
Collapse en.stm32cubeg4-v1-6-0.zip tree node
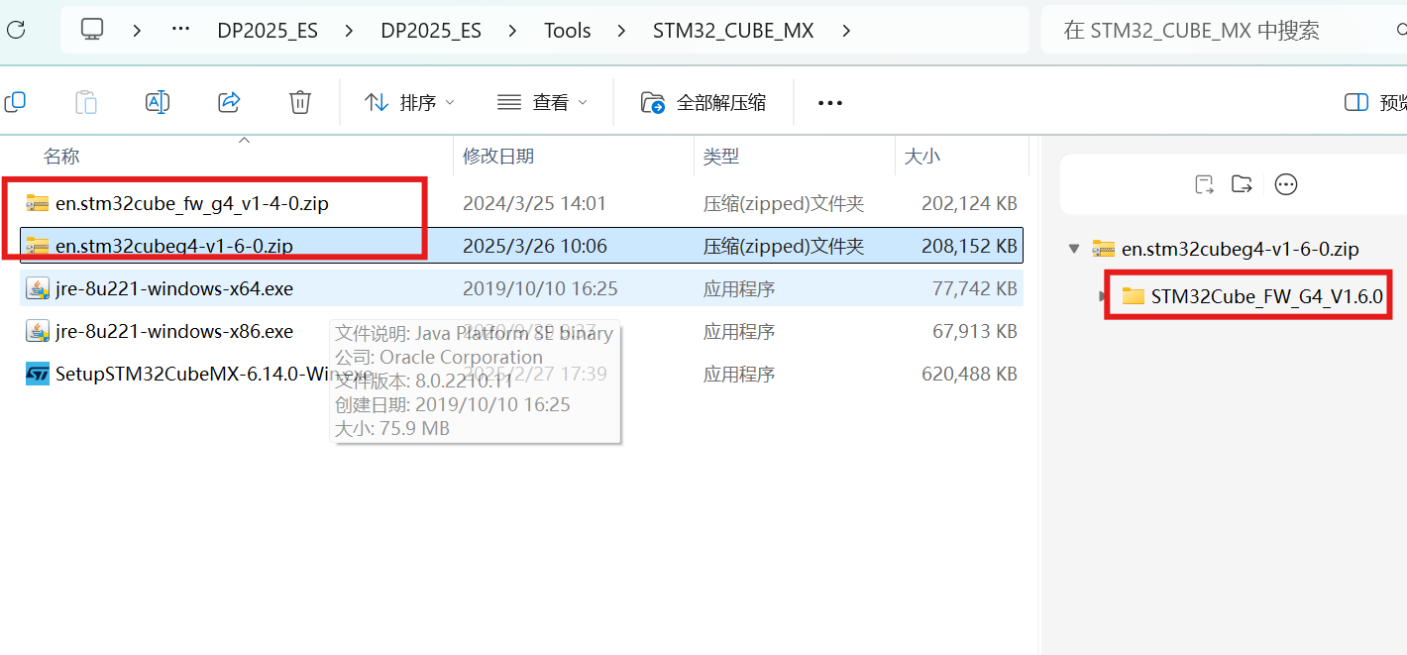[x=1073, y=249]
